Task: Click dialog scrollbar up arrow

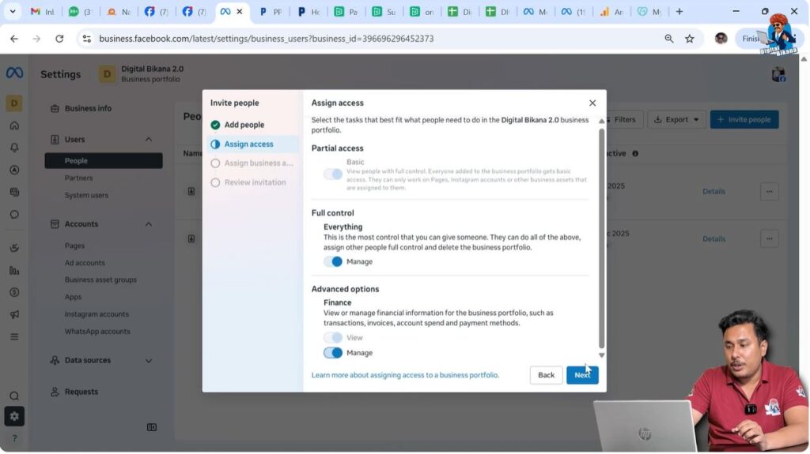Action: [601, 122]
